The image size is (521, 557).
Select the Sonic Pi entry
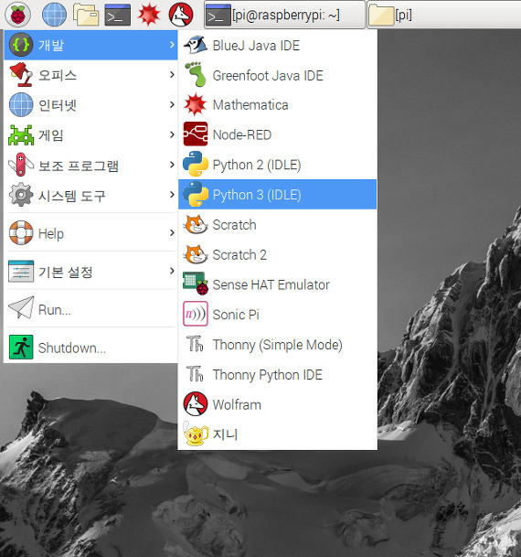(x=277, y=315)
